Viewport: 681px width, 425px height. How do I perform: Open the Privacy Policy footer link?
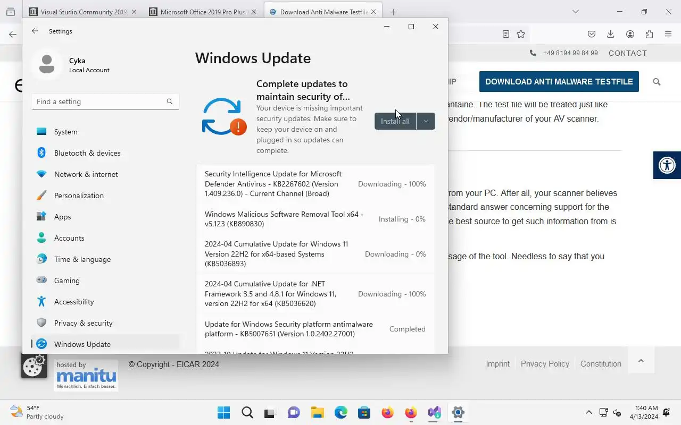[x=545, y=364]
